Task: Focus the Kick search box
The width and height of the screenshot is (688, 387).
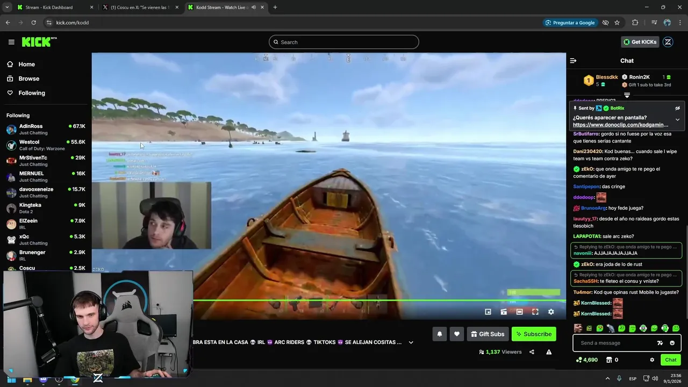Action: point(344,42)
